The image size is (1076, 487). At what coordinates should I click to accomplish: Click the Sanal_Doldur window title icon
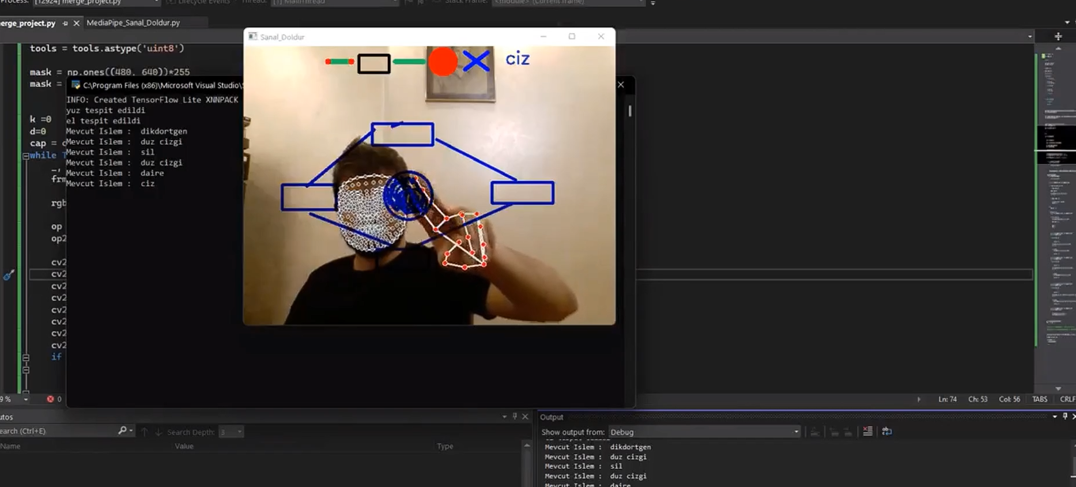coord(252,36)
